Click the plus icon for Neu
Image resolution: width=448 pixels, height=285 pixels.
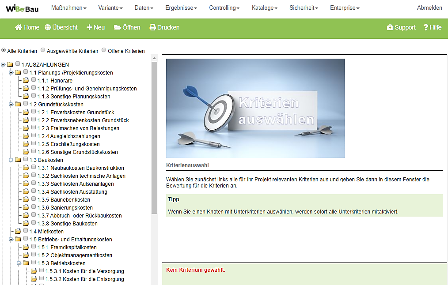(89, 27)
